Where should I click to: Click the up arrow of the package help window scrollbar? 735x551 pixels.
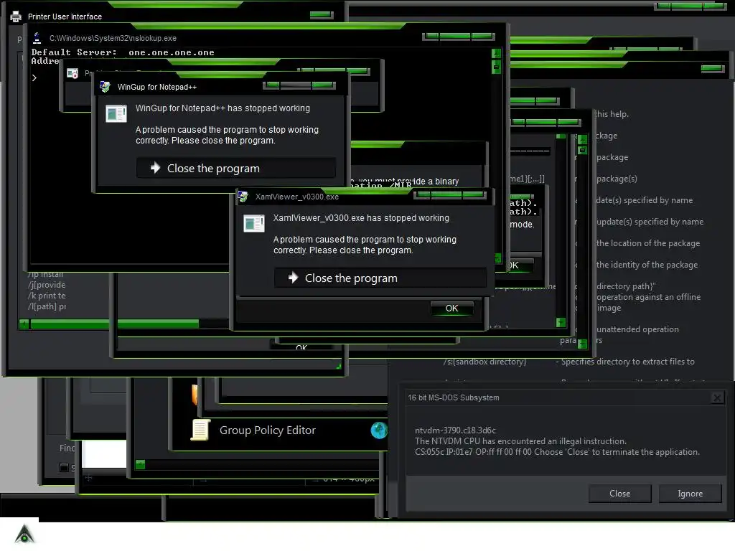click(x=582, y=139)
